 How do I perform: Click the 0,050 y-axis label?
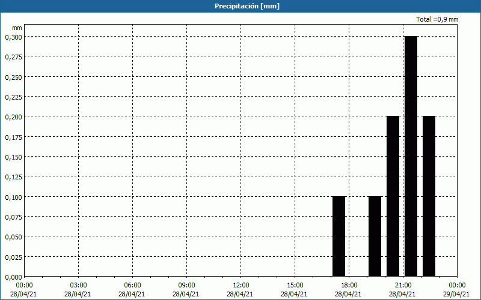pos(13,237)
